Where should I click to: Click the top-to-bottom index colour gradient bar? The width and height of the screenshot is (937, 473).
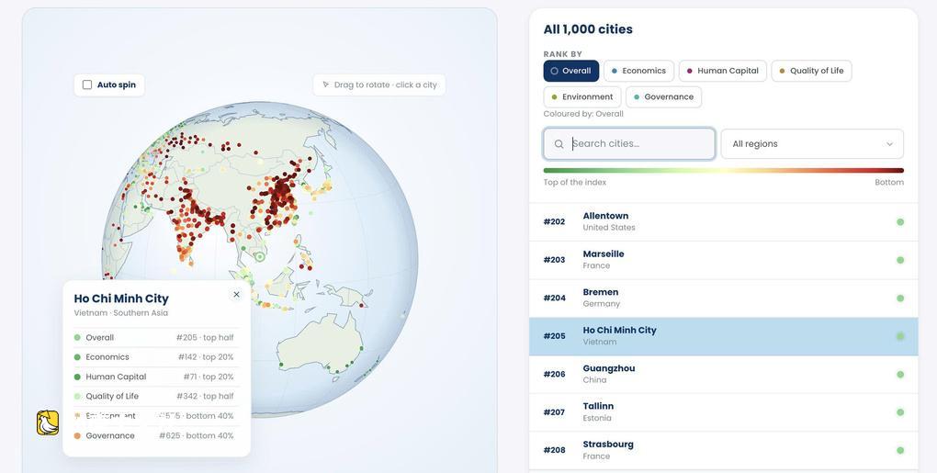(x=724, y=171)
